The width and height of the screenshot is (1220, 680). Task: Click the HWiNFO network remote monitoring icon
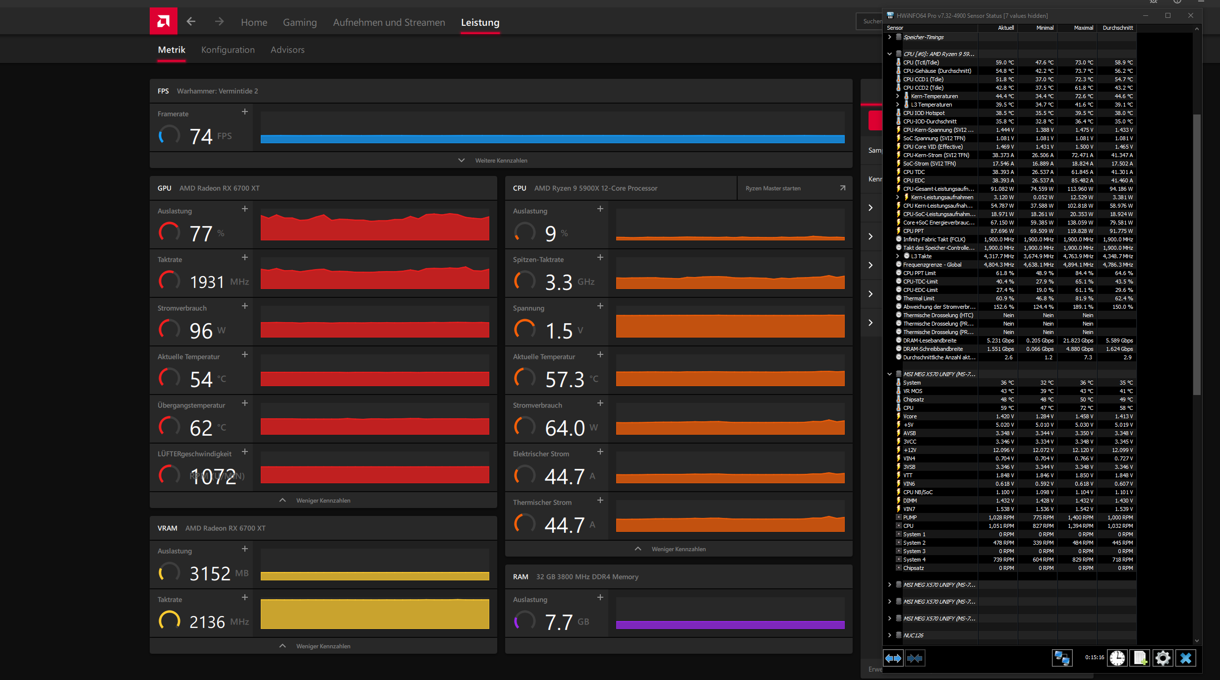(1062, 658)
